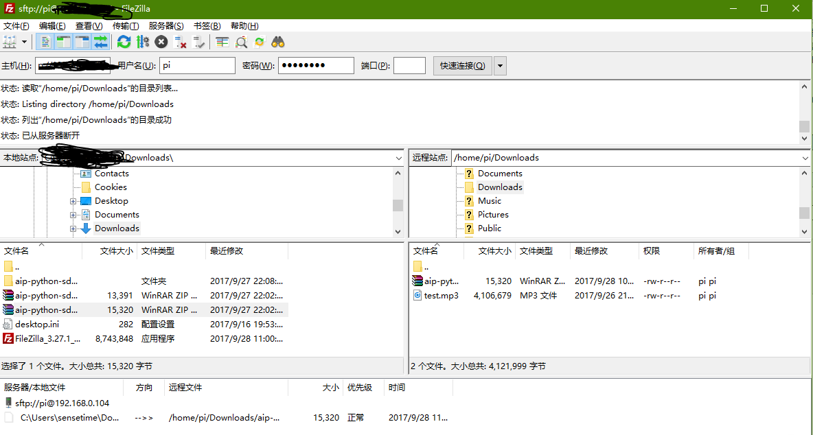The image size is (813, 435).
Task: Open the Site Manager dropdown arrow
Action: (24, 42)
